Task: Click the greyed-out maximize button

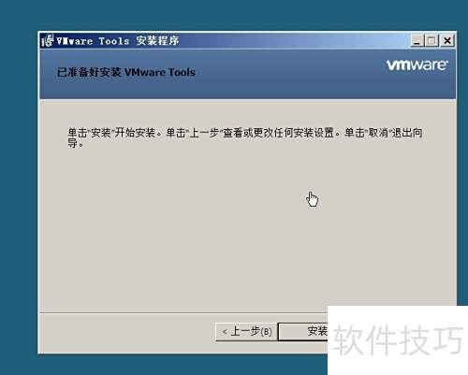Action: [x=431, y=40]
